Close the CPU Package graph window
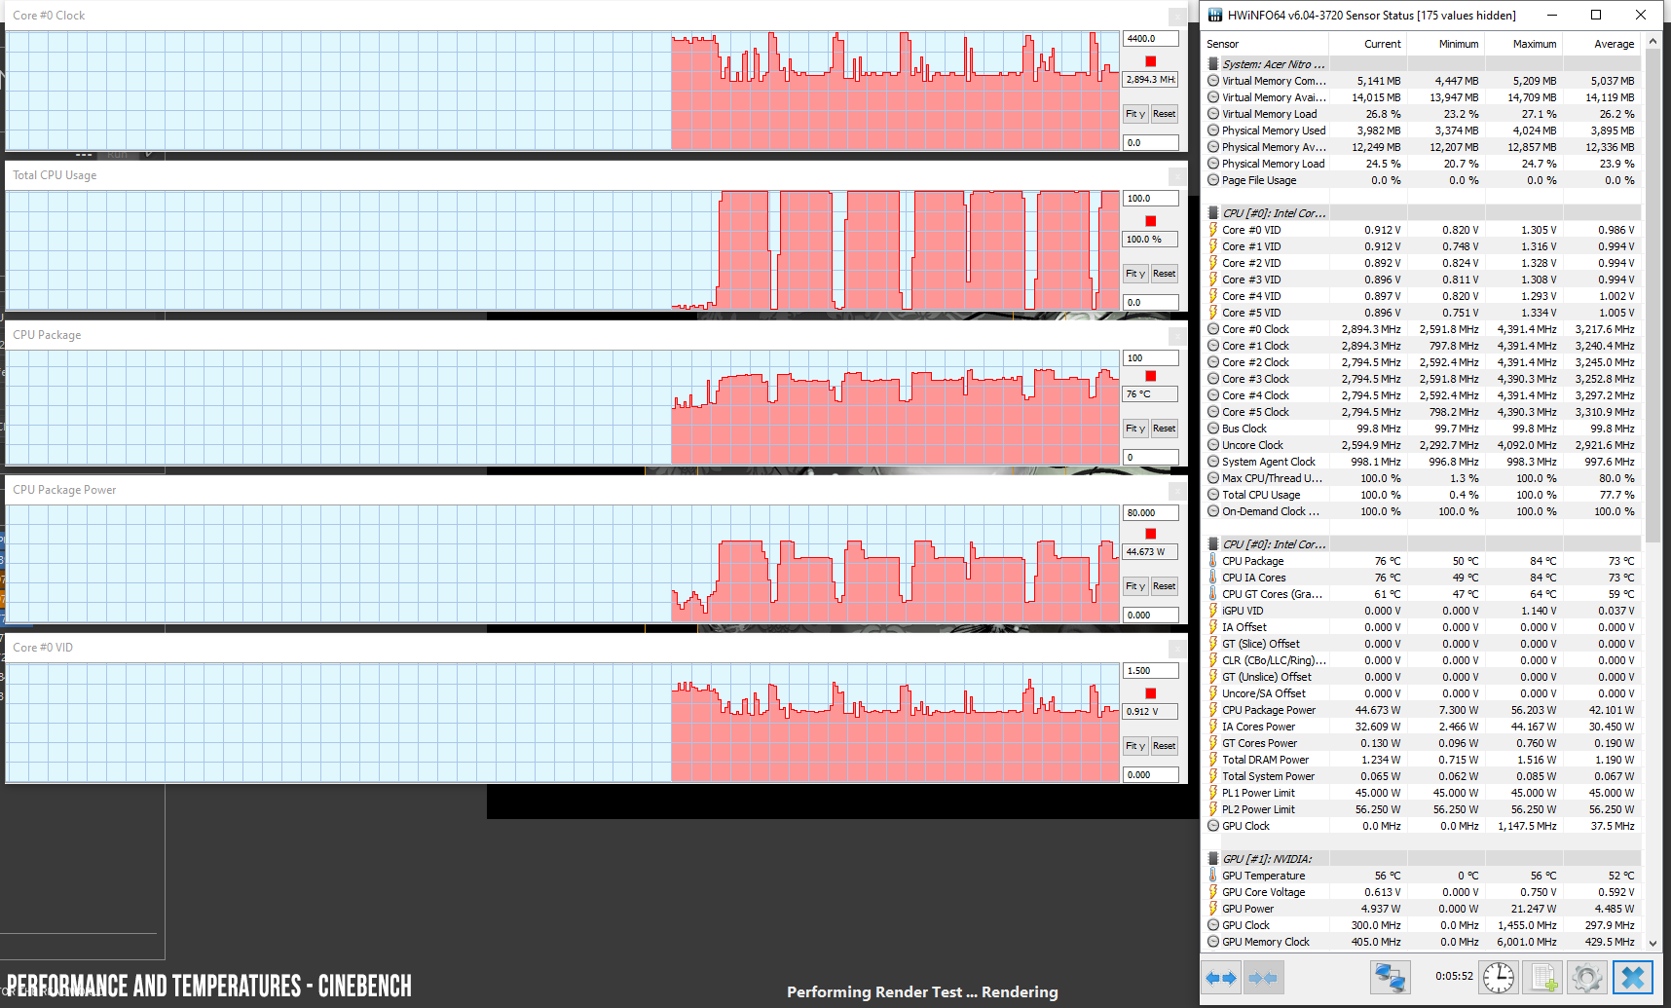Viewport: 1671px width, 1008px height. click(1177, 336)
